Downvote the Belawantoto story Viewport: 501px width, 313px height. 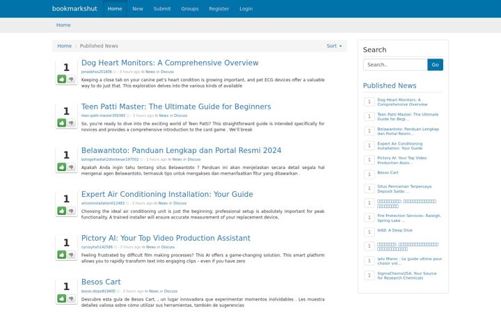point(71,167)
